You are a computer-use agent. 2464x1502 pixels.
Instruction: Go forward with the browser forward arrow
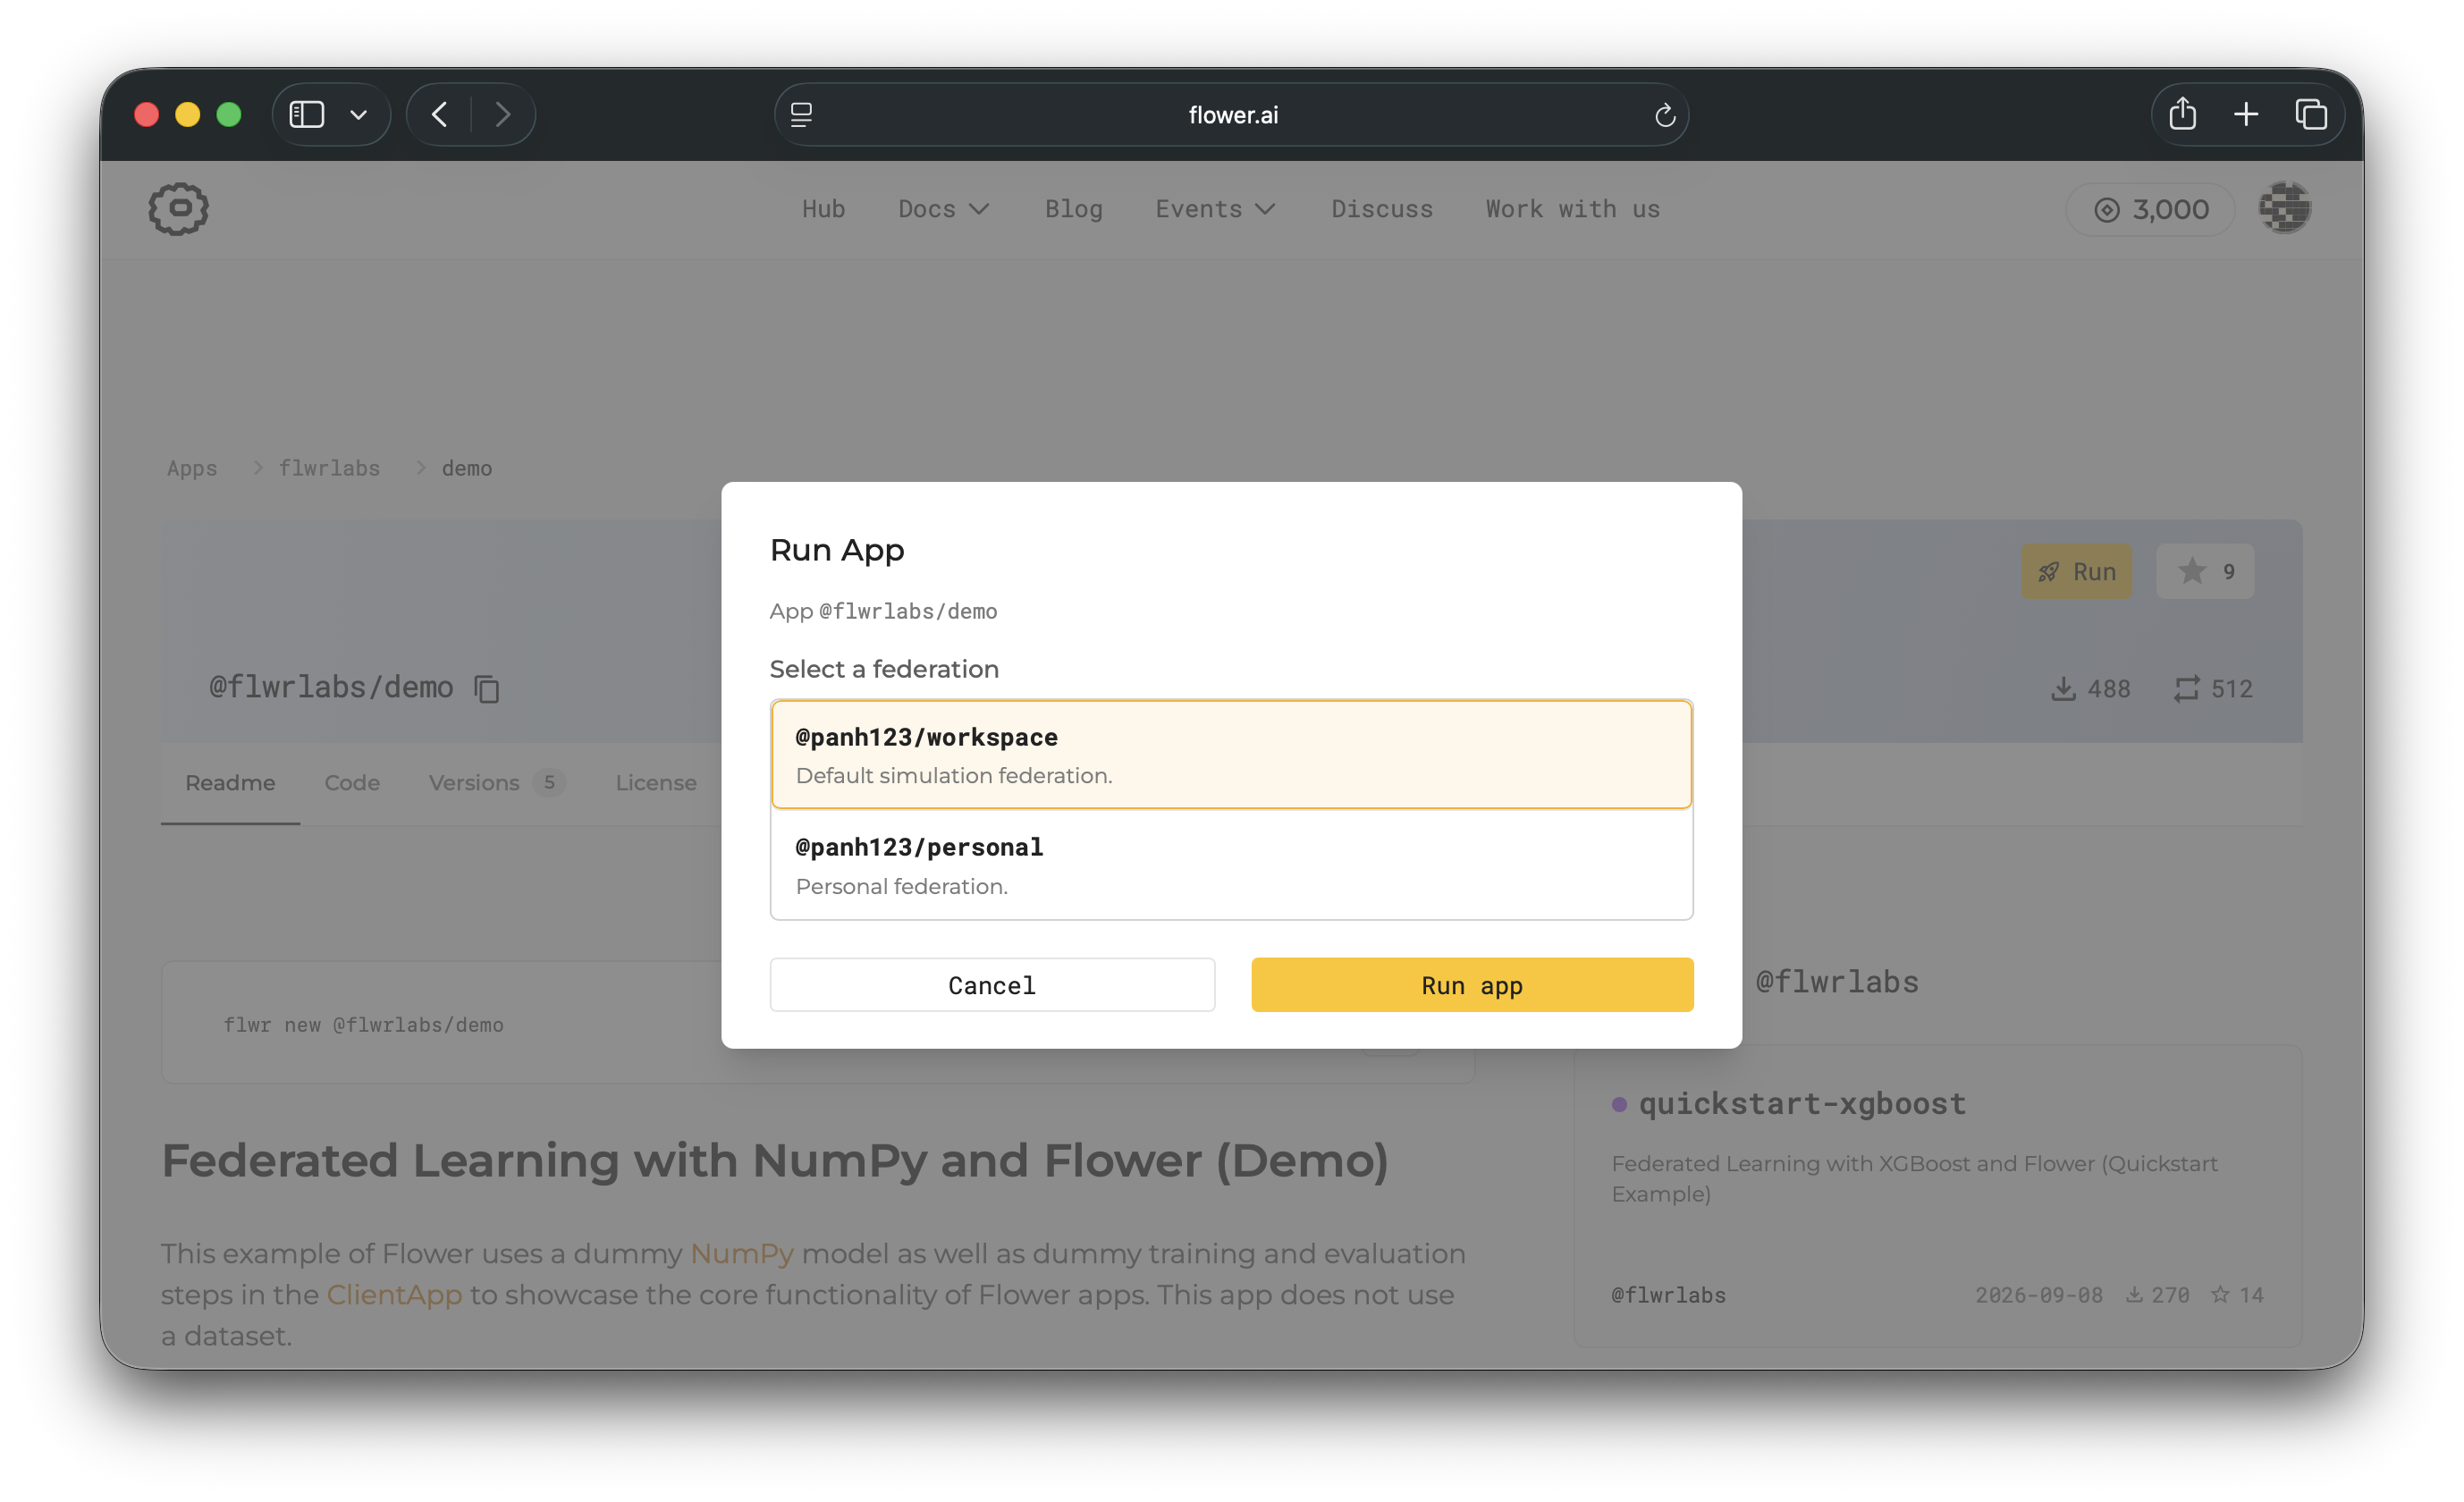point(503,115)
